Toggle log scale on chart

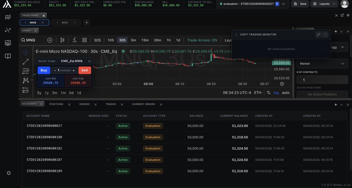(276, 93)
